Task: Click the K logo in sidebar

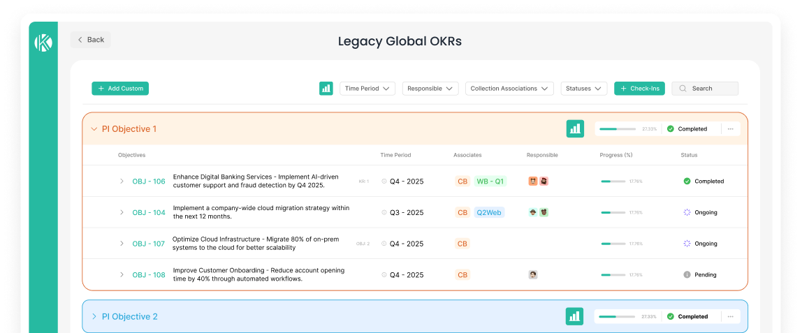Action: point(43,43)
